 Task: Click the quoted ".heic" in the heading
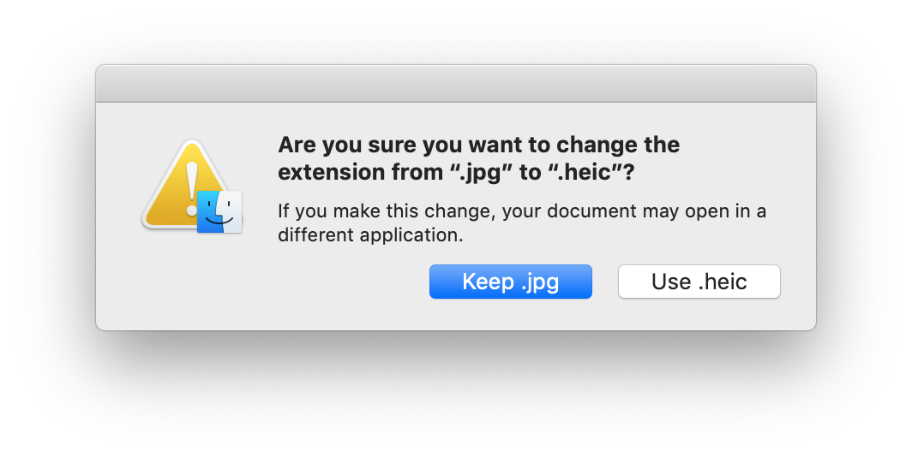[584, 172]
